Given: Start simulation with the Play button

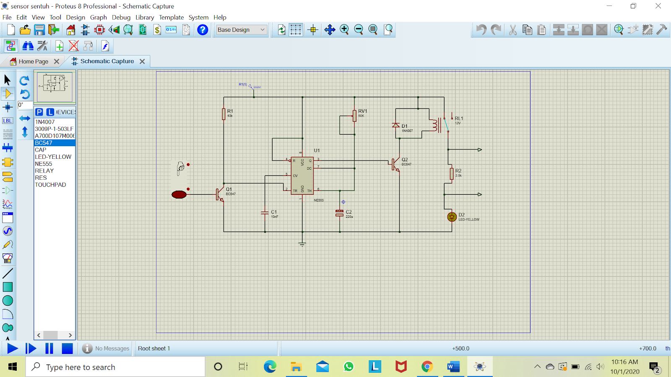Looking at the screenshot, I should tap(12, 349).
